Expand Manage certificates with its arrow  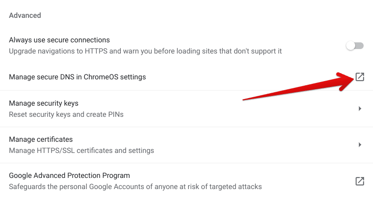tap(360, 145)
